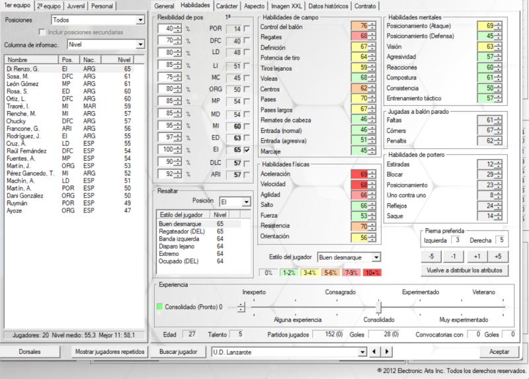Click the POR flexibility percentage stepper
Image resolution: width=529 pixels, height=379 pixels.
pos(178,28)
